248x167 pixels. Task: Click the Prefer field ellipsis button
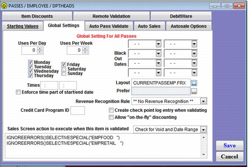[x=195, y=91]
